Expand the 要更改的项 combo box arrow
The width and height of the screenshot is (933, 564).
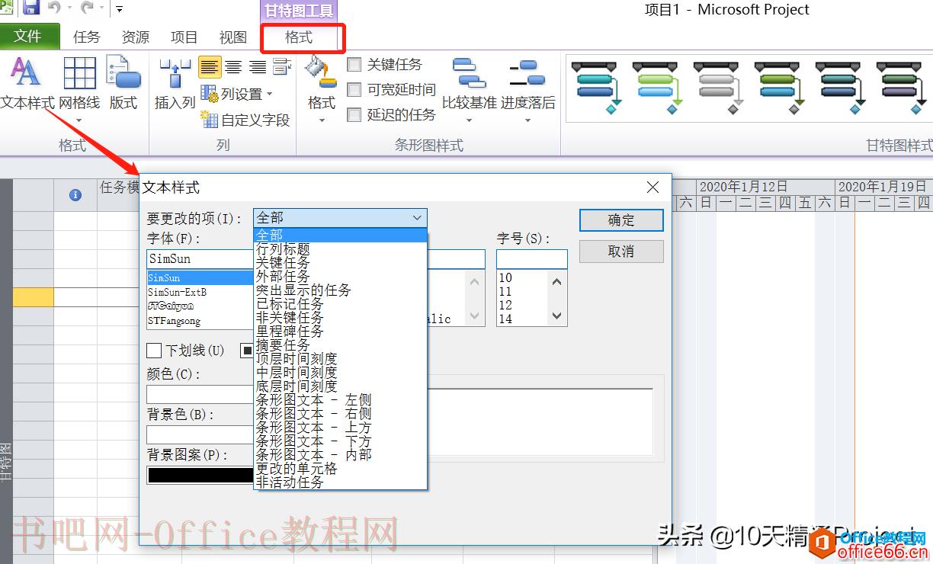pos(418,218)
